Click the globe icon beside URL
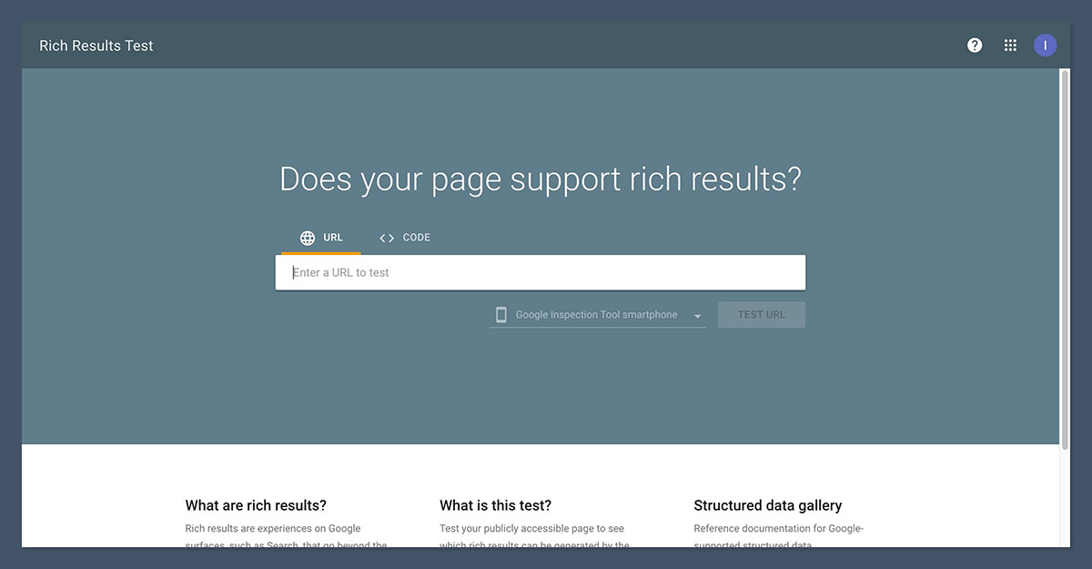 [x=308, y=238]
